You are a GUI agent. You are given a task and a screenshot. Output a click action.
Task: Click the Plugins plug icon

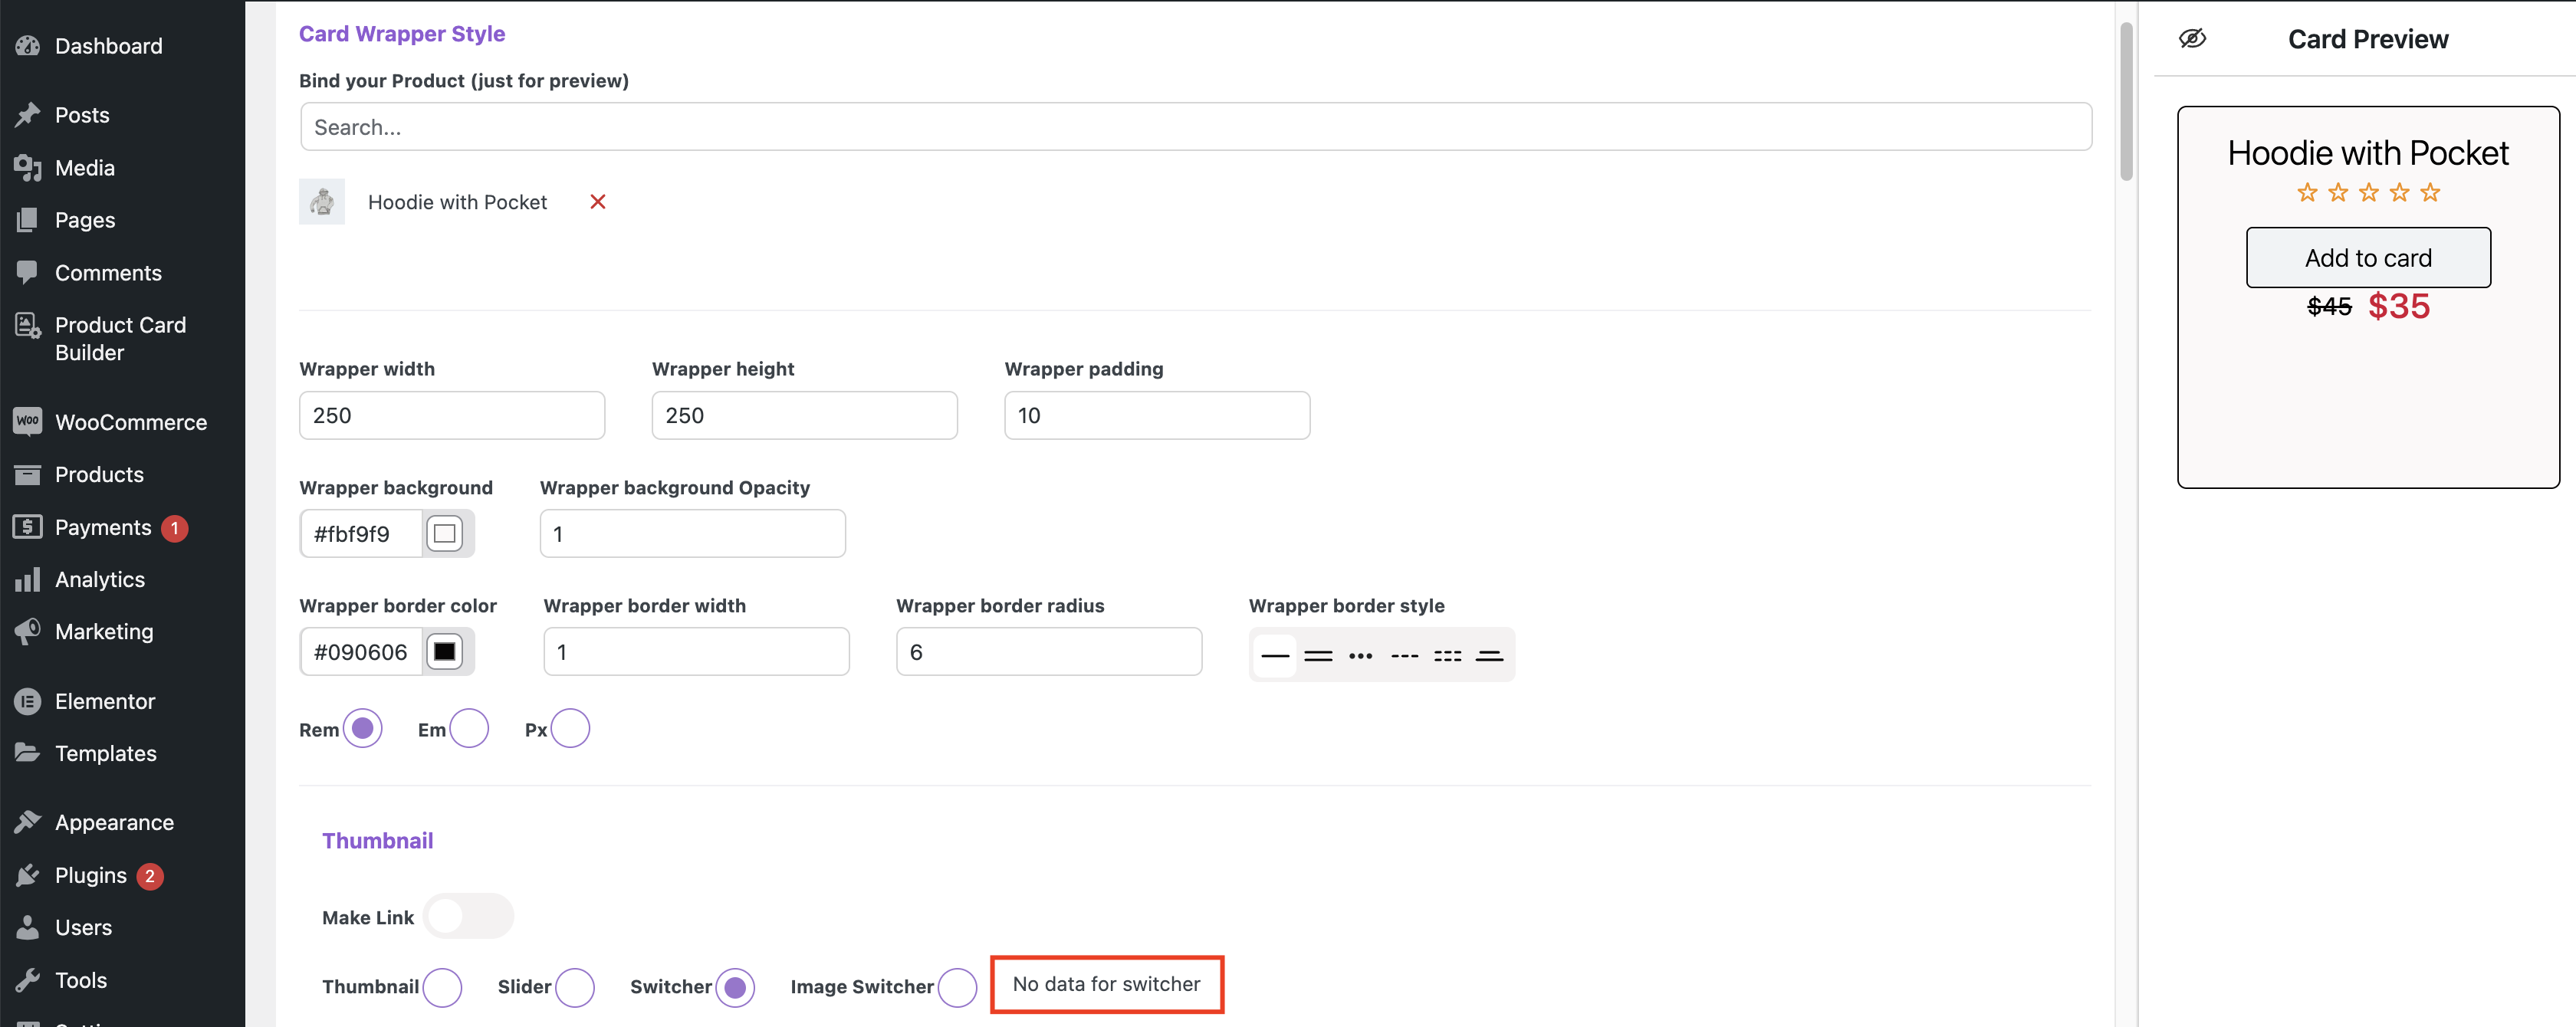pos(28,875)
